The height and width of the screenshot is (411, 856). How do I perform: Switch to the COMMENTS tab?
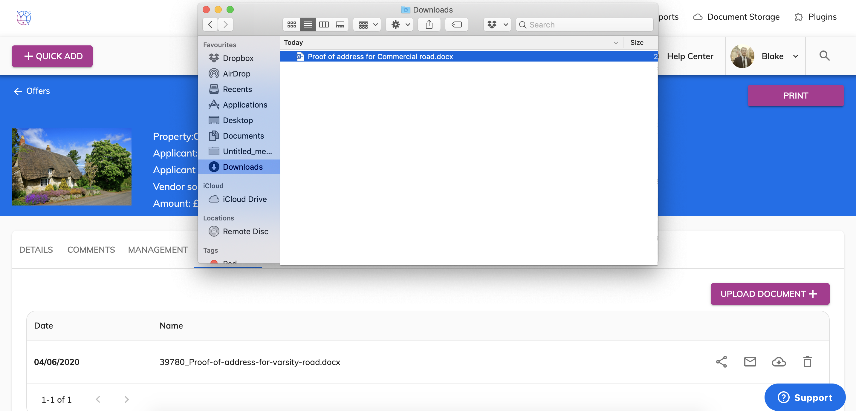pos(91,250)
